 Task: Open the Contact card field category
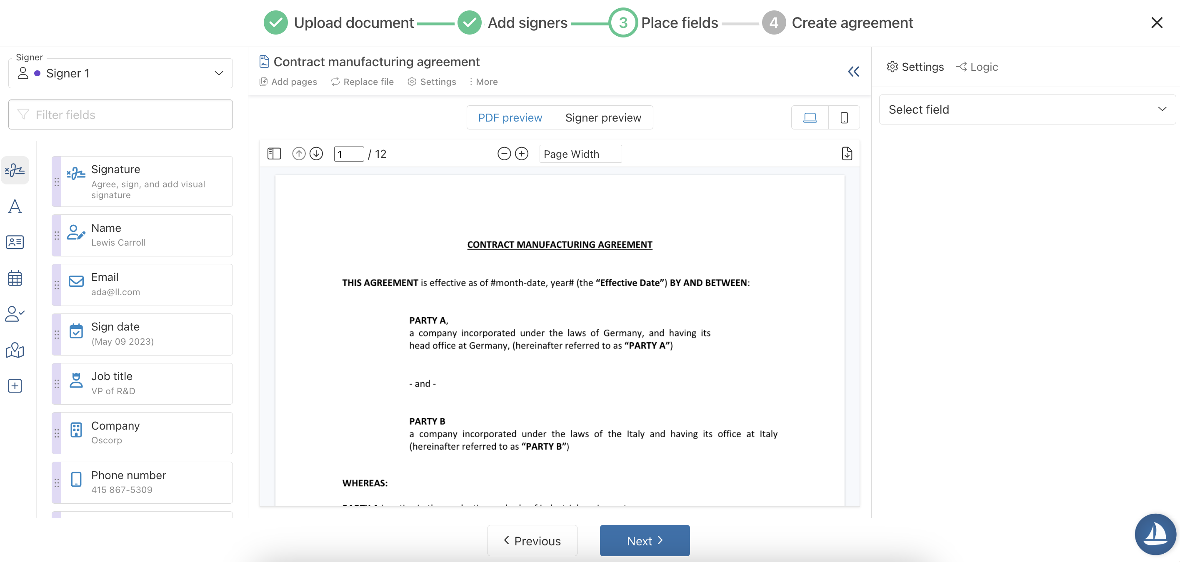15,242
